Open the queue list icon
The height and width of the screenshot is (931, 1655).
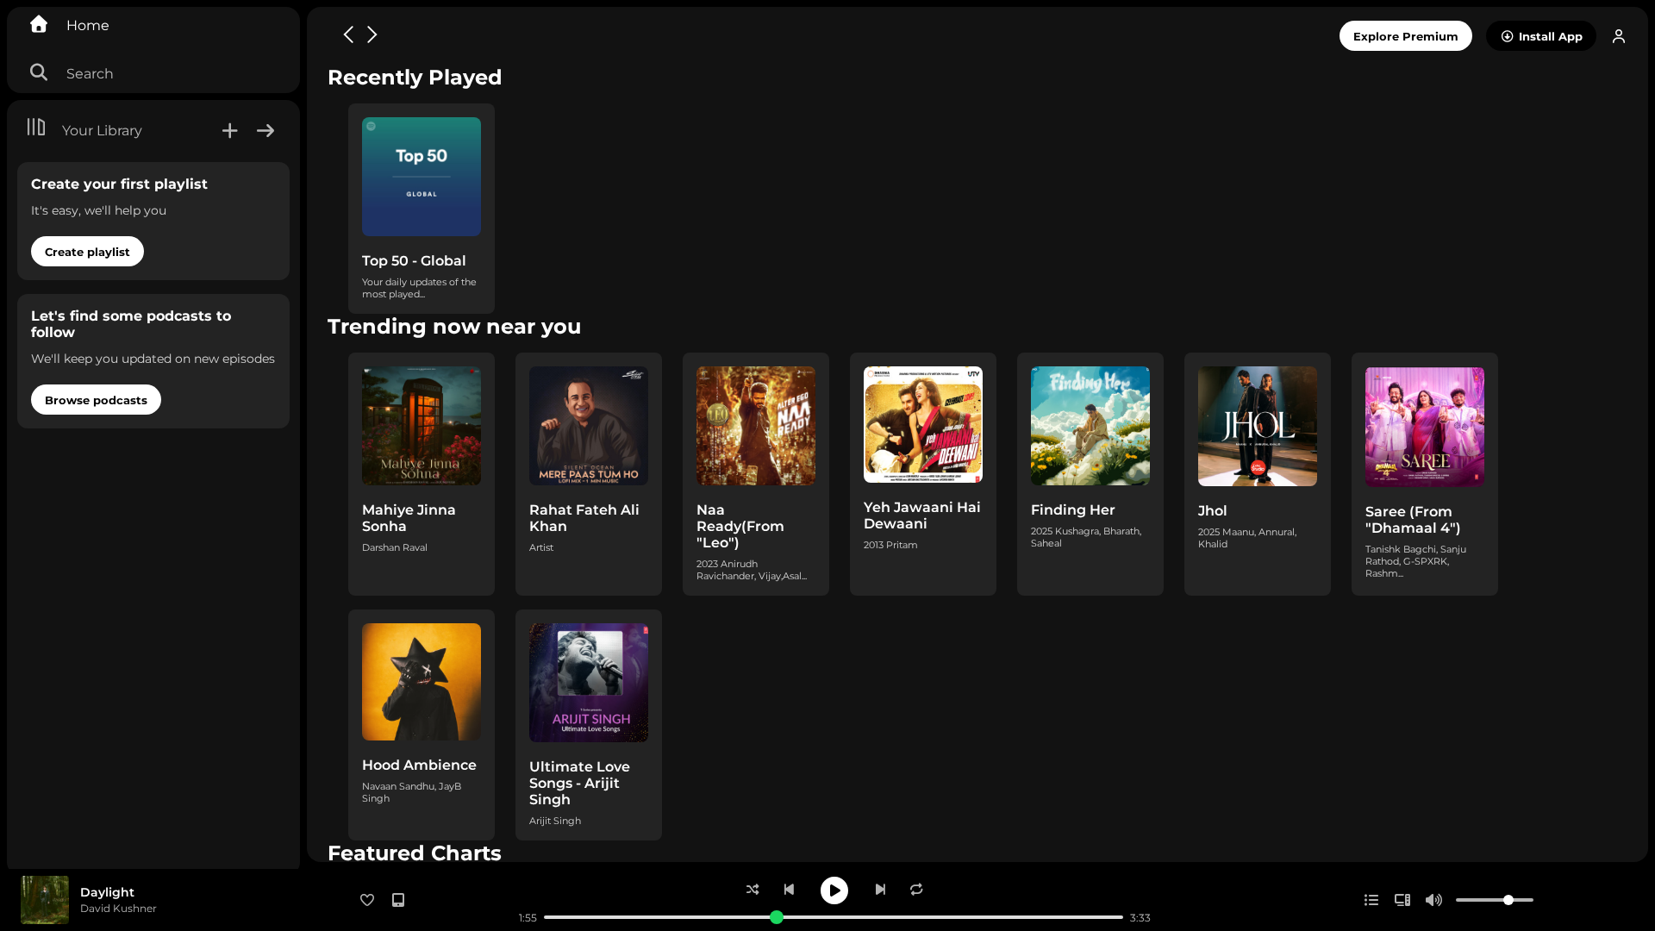coord(1371,900)
